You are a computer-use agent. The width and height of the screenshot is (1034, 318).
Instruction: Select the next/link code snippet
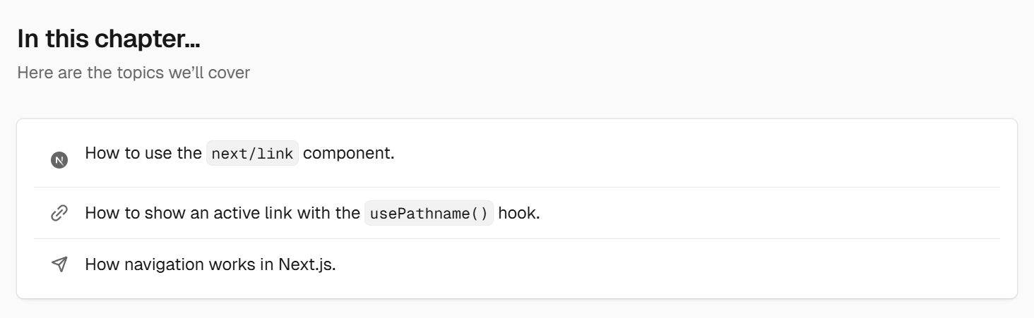252,154
